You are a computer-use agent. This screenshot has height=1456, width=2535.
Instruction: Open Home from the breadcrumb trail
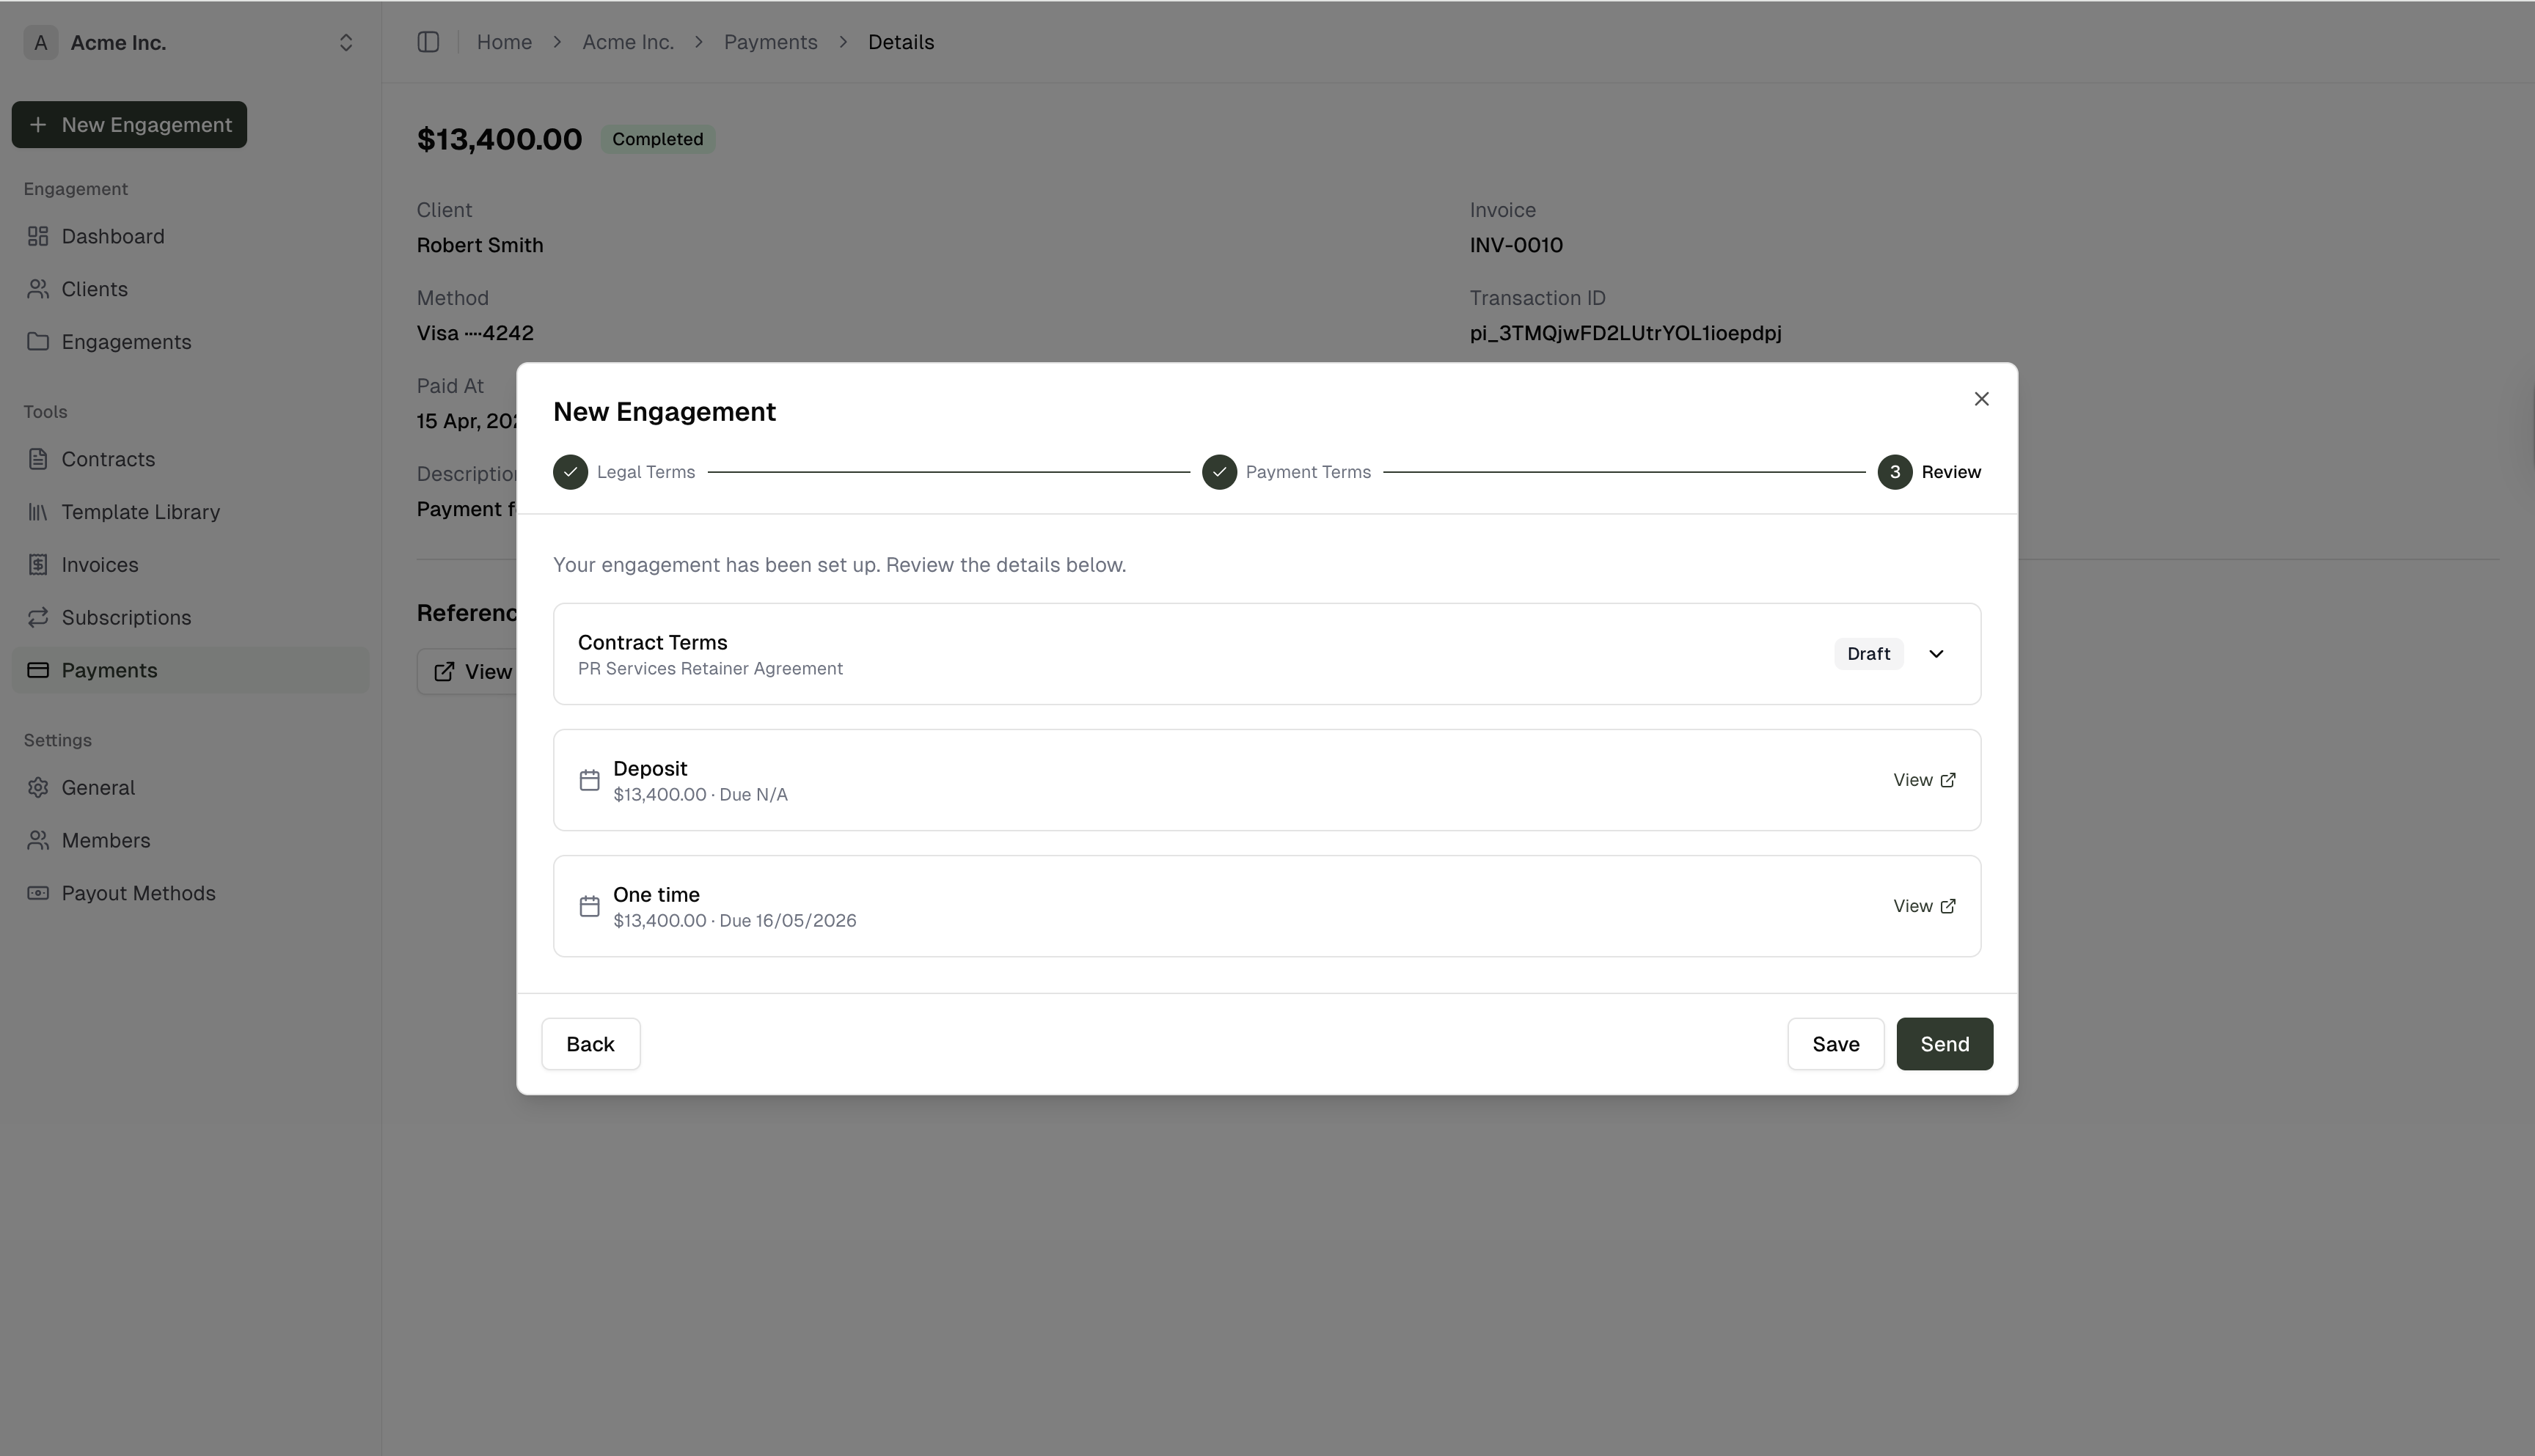pyautogui.click(x=504, y=42)
